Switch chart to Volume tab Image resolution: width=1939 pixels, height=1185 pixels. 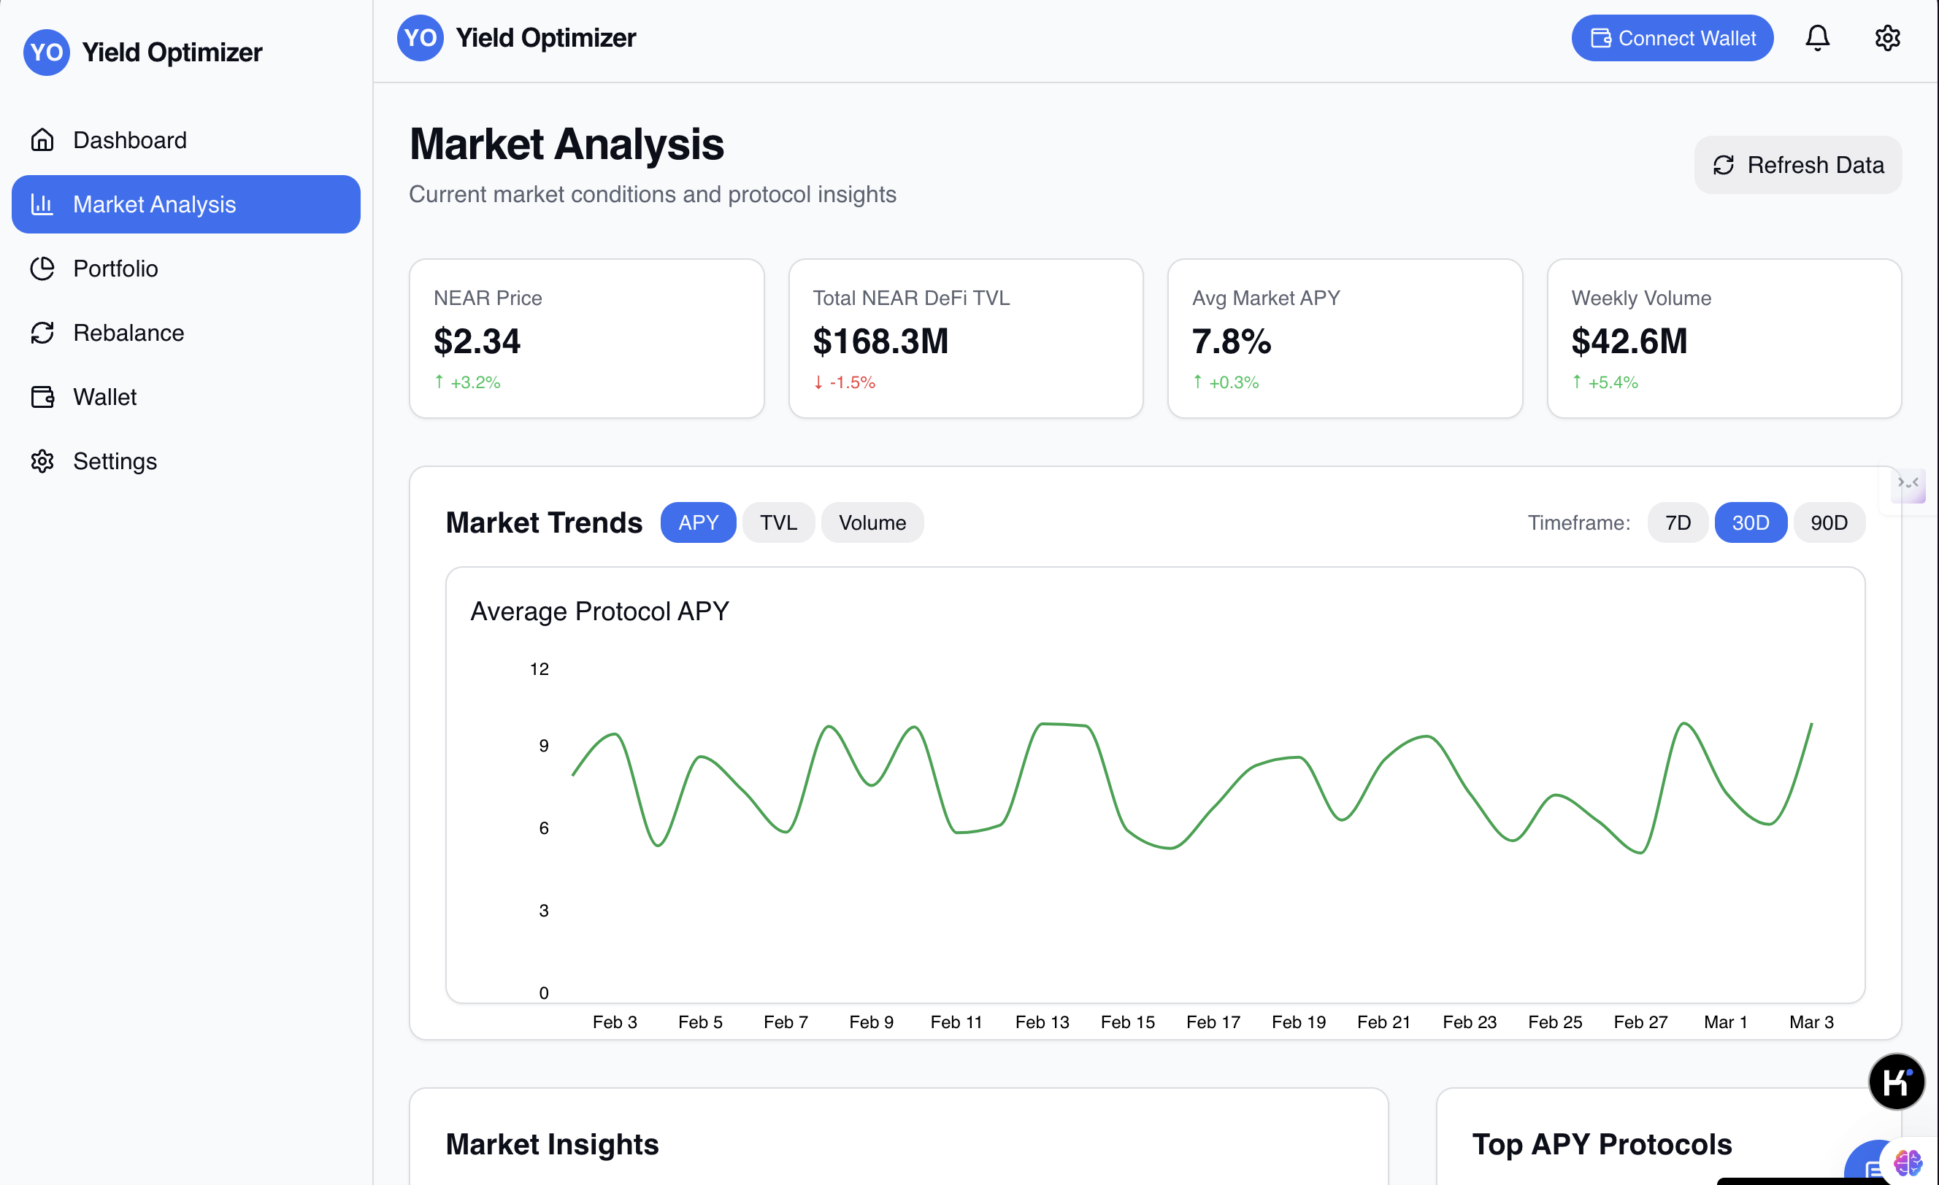pyautogui.click(x=872, y=523)
